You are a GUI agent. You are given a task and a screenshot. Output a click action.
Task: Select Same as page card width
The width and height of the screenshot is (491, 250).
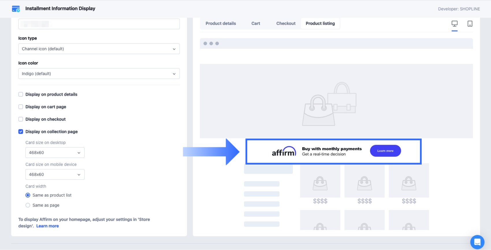28,205
